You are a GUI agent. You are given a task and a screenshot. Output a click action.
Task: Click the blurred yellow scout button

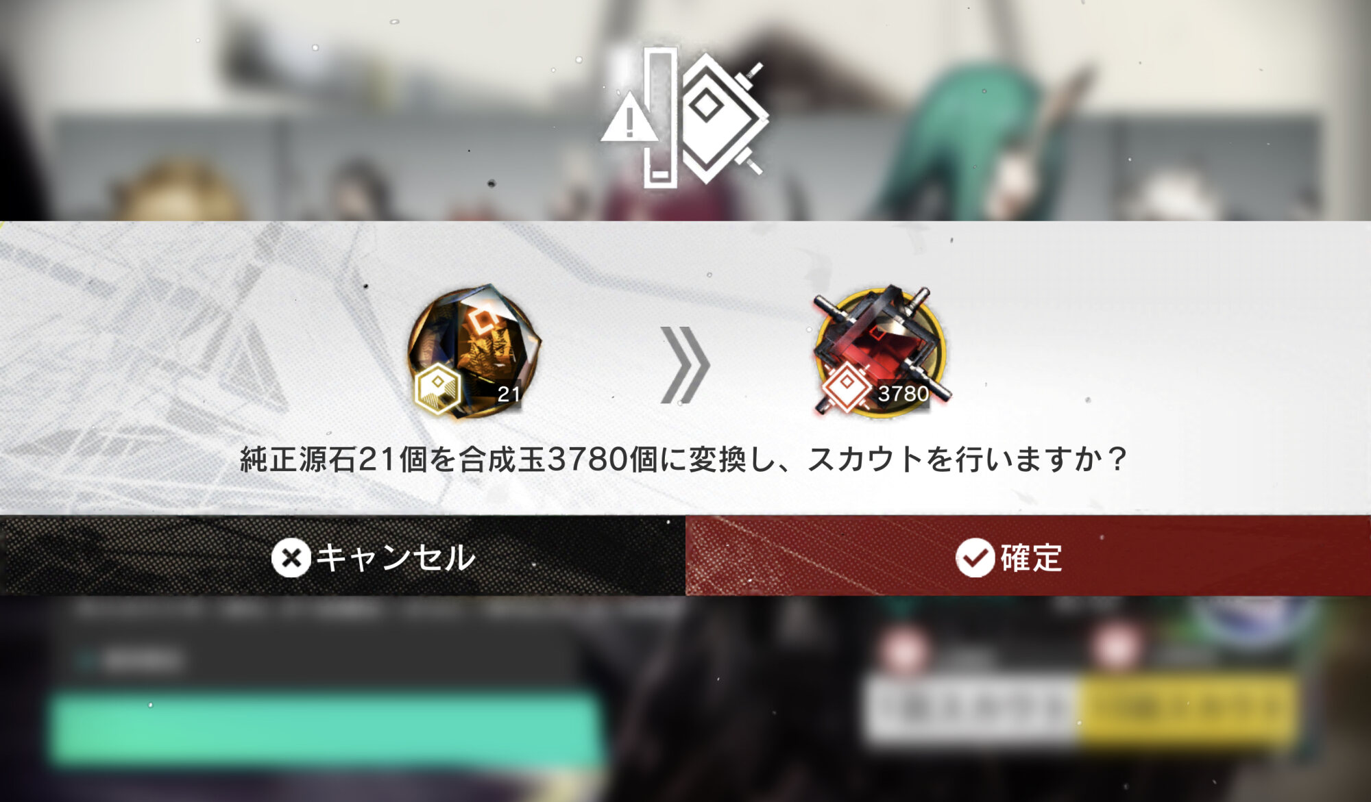[1189, 710]
